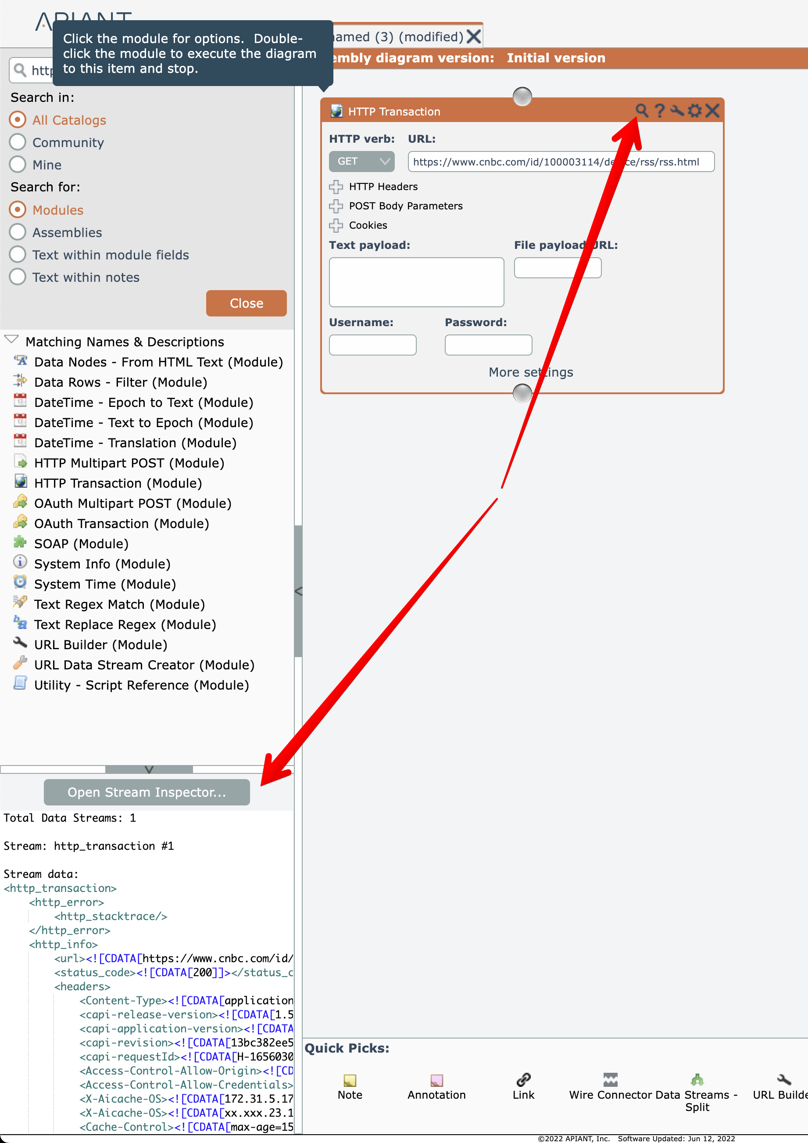Choose the Mine catalog option
The width and height of the screenshot is (808, 1143).
pos(18,164)
